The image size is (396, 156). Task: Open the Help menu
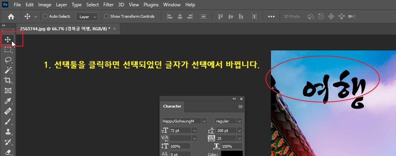(x=190, y=5)
